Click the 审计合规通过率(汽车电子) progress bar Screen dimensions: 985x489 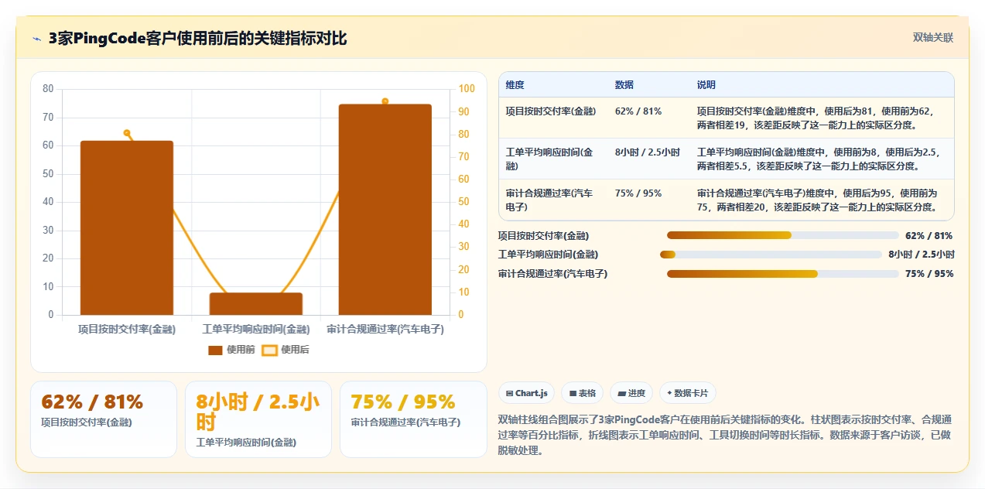pos(783,274)
